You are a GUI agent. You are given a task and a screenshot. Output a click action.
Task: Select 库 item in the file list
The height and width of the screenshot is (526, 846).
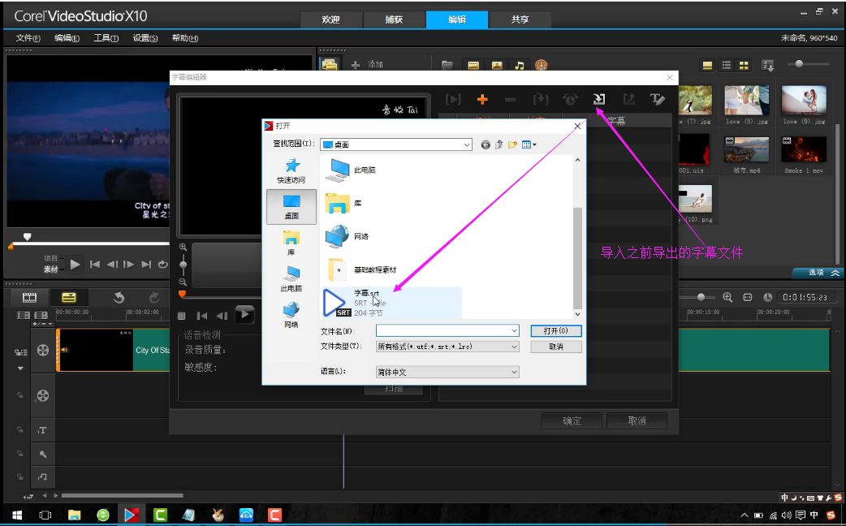point(343,204)
